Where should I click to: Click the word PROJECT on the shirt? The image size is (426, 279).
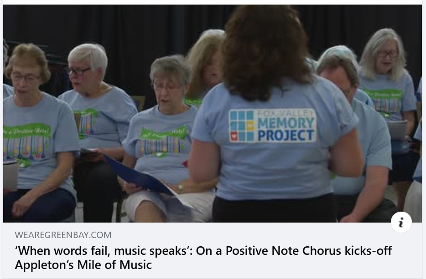(285, 135)
